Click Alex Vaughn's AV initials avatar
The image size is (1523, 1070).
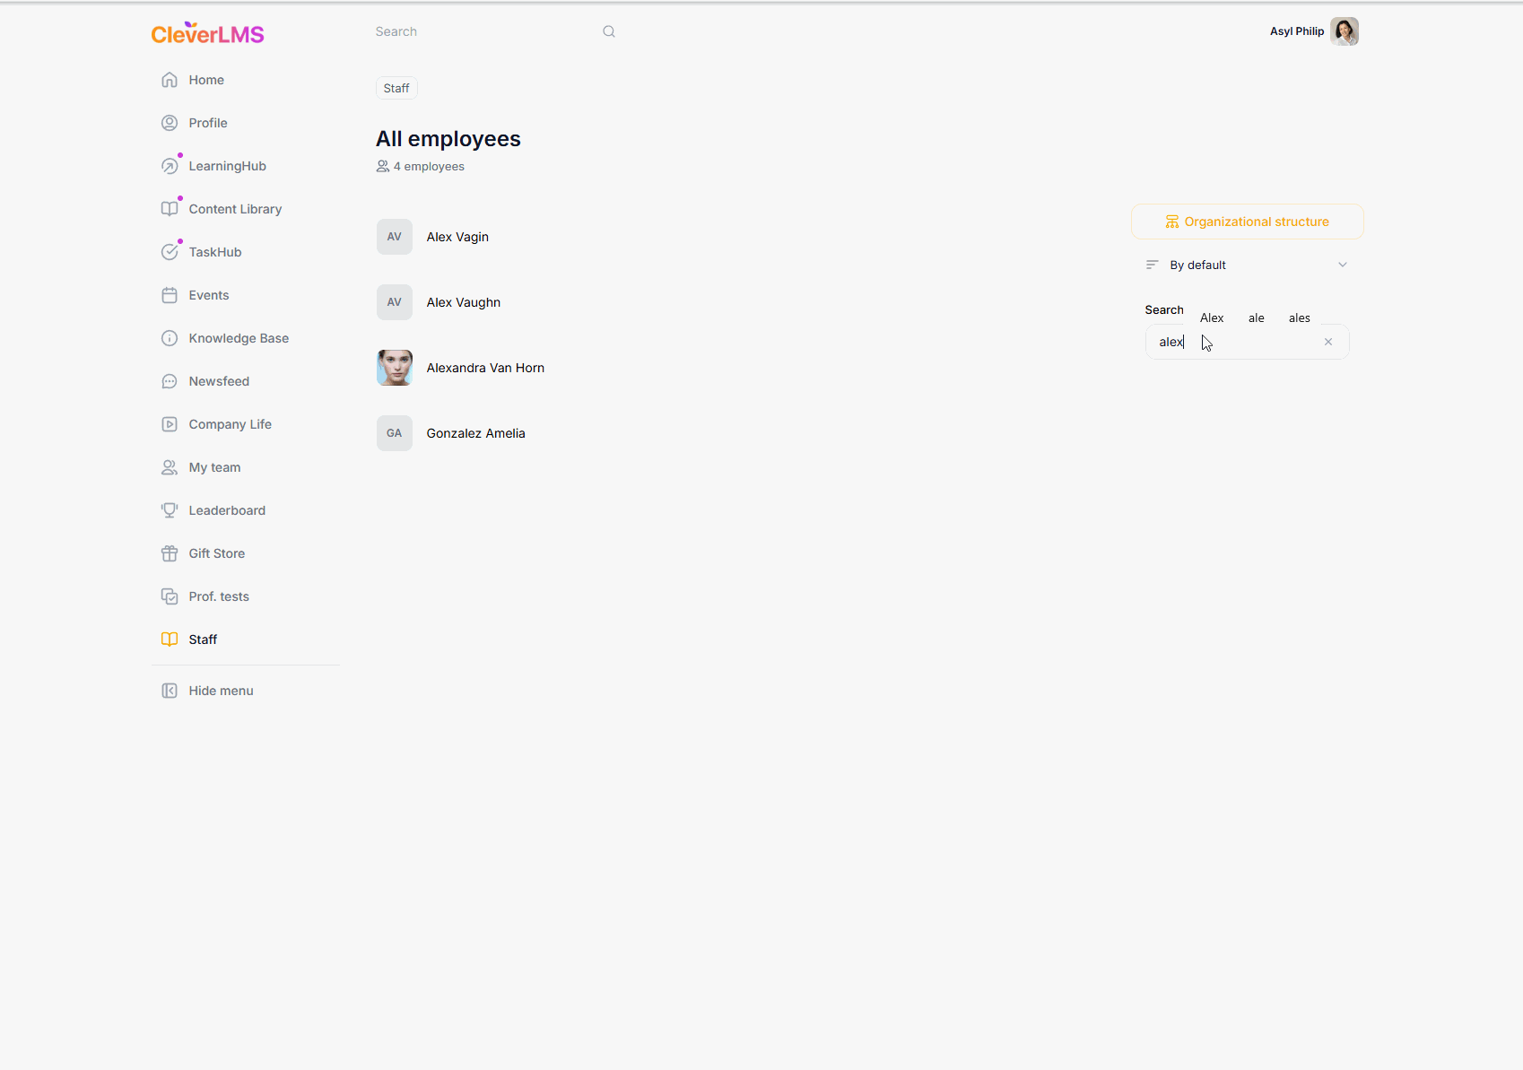click(x=395, y=302)
